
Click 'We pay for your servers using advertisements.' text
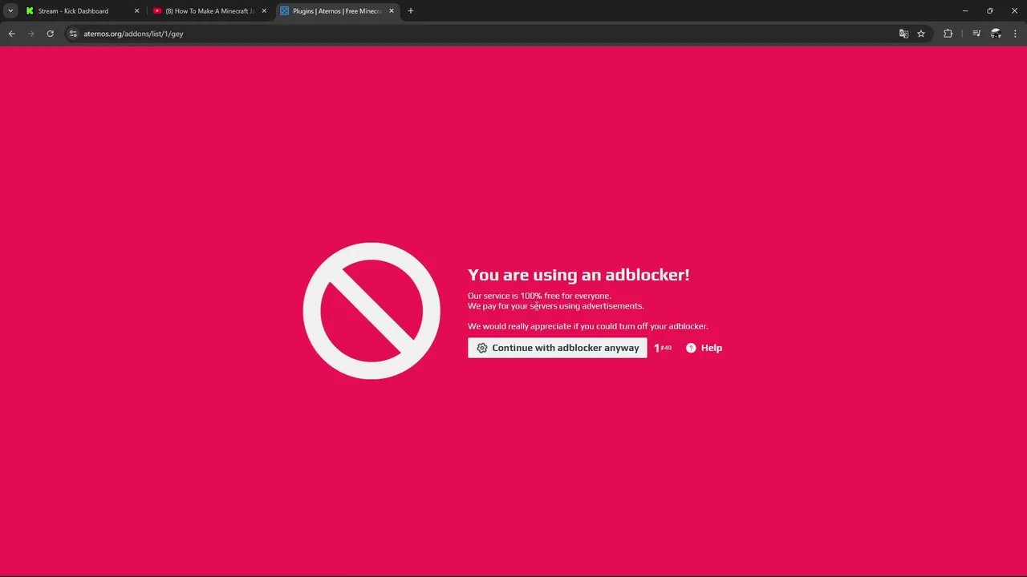[555, 306]
